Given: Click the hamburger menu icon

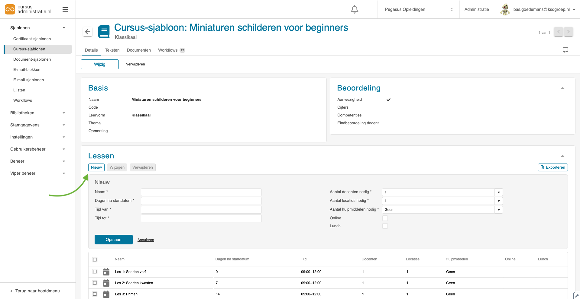Looking at the screenshot, I should click(65, 9).
